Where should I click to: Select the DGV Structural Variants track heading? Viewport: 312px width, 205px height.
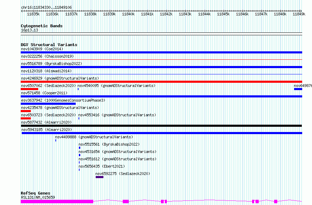[x=49, y=45]
